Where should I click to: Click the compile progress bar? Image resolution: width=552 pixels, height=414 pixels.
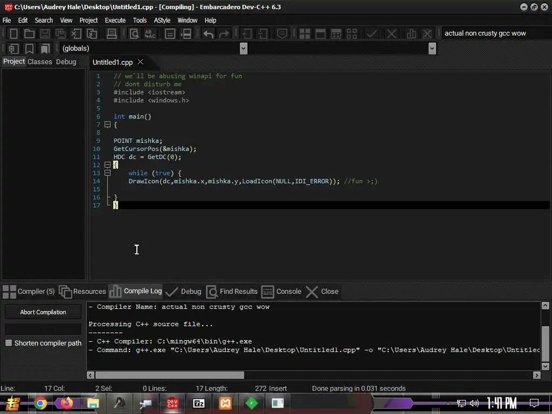(43, 329)
